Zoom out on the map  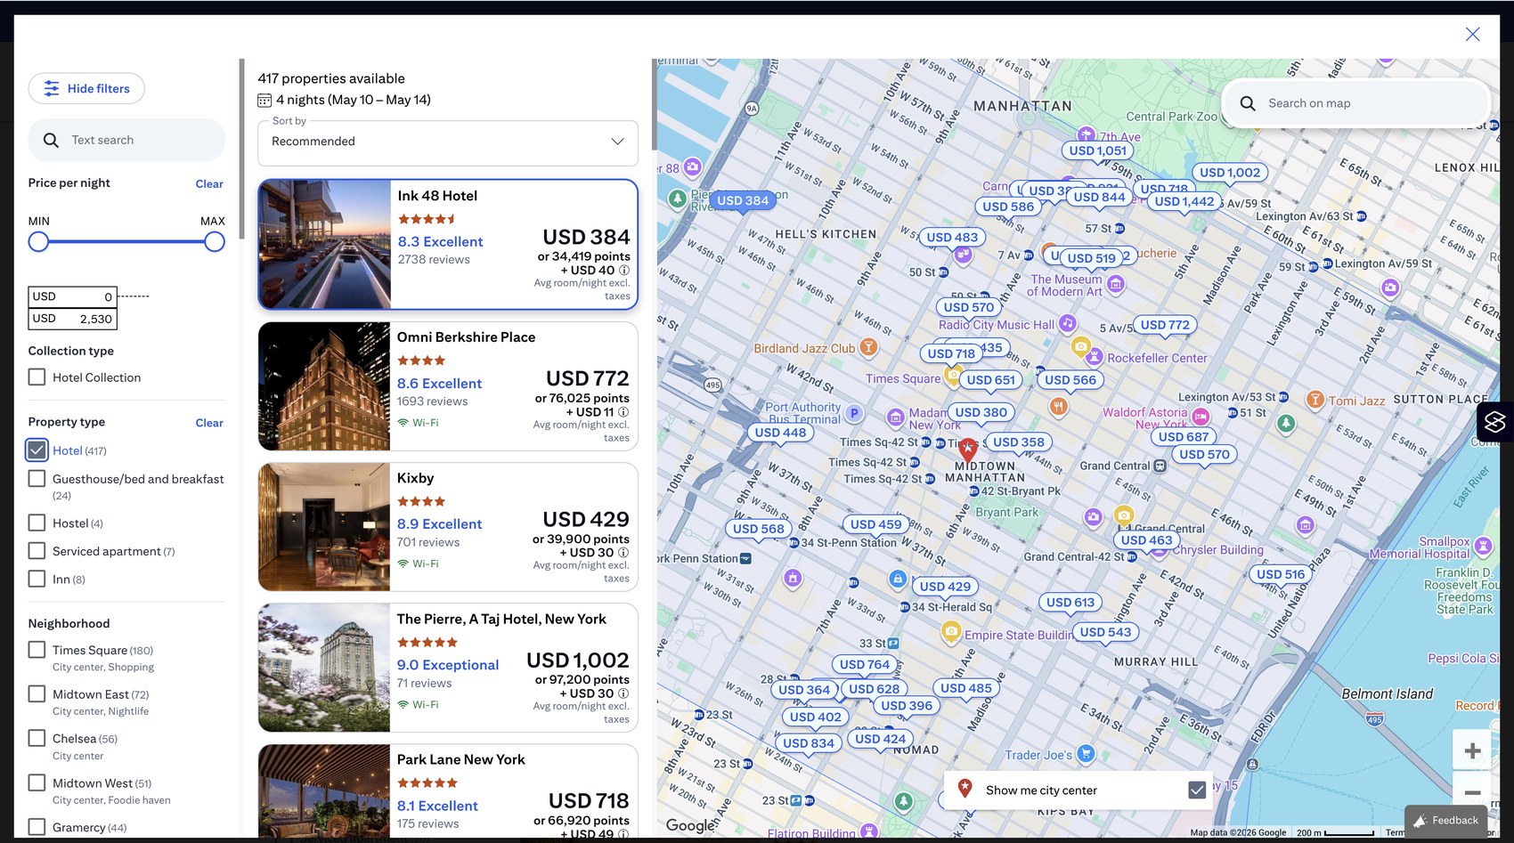[1472, 792]
